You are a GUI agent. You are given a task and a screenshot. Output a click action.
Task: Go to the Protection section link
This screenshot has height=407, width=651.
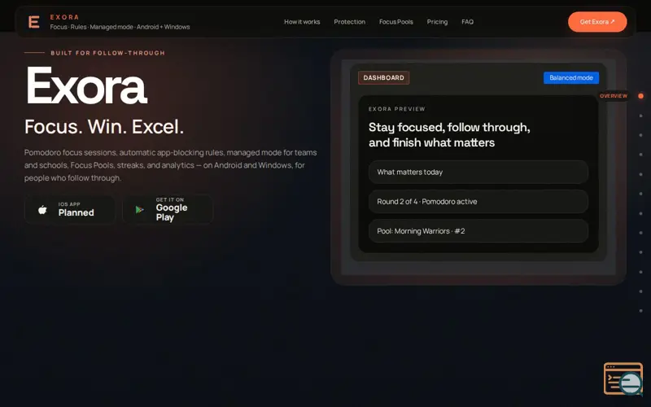tap(350, 22)
